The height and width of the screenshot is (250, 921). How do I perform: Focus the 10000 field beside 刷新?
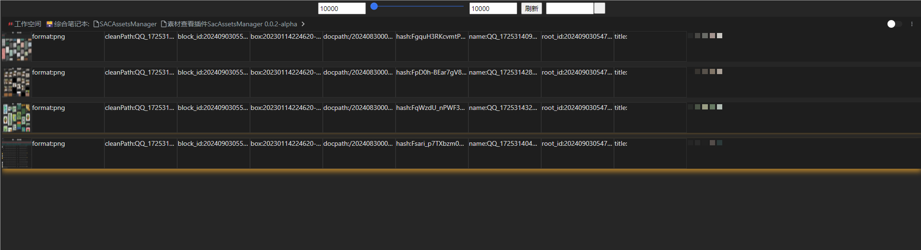click(493, 9)
